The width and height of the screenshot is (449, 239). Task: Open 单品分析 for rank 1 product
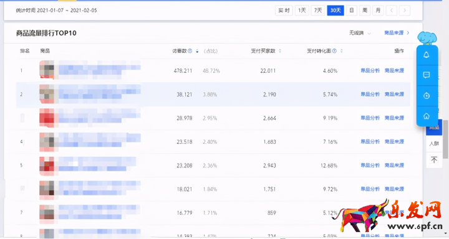point(370,70)
